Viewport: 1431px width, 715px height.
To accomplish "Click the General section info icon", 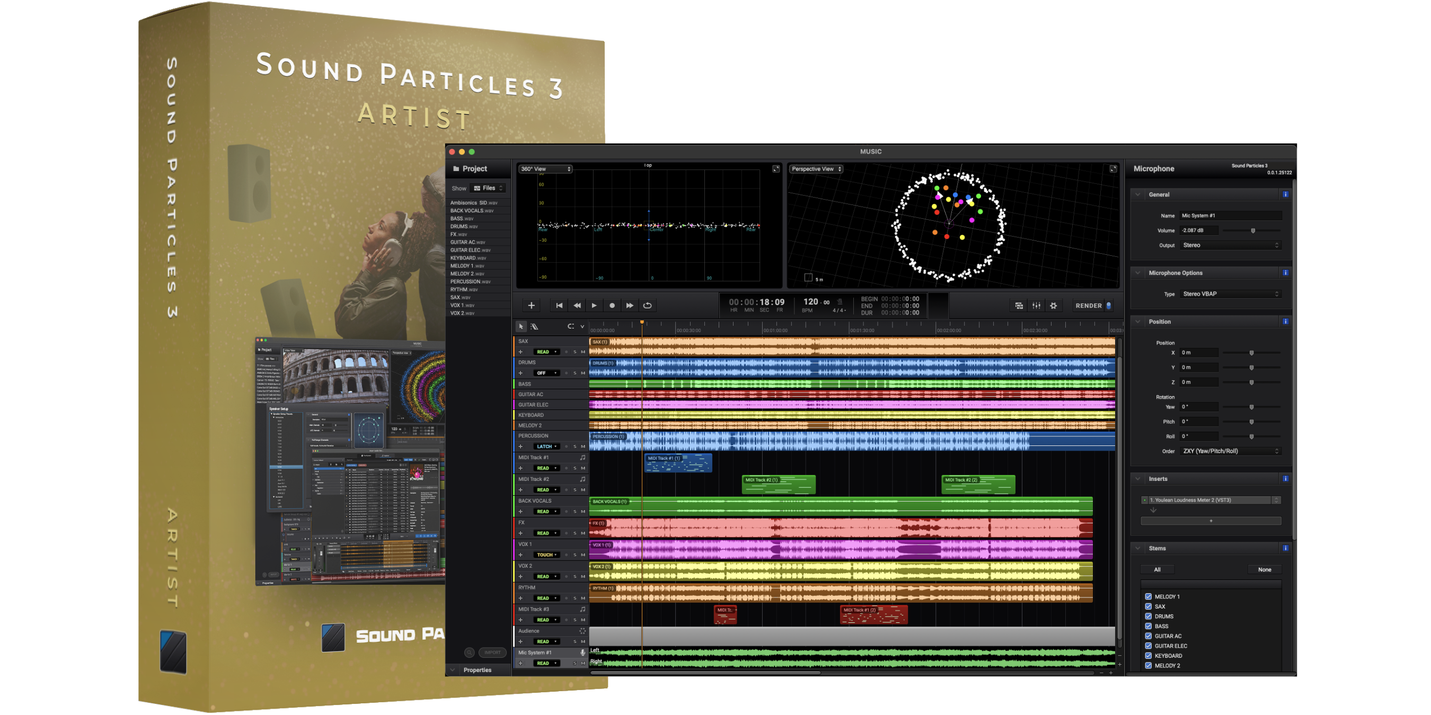I will [1285, 194].
